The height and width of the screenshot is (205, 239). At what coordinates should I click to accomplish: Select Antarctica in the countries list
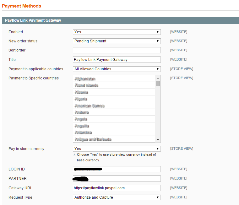[x=114, y=132]
